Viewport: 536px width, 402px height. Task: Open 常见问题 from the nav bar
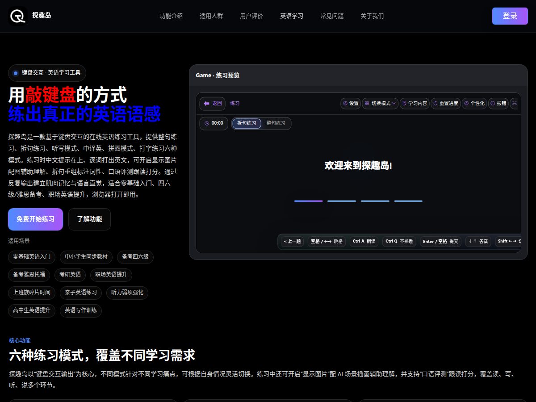tap(332, 16)
